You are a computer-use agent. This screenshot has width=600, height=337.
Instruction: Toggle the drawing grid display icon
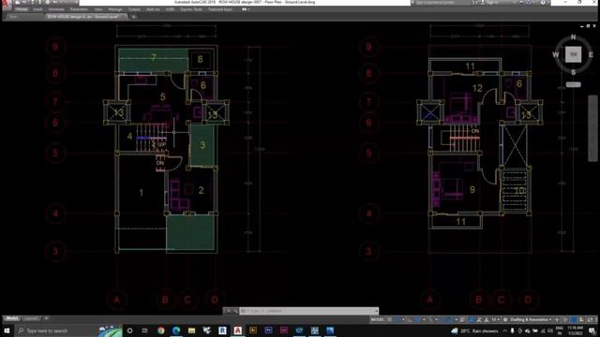390,319
